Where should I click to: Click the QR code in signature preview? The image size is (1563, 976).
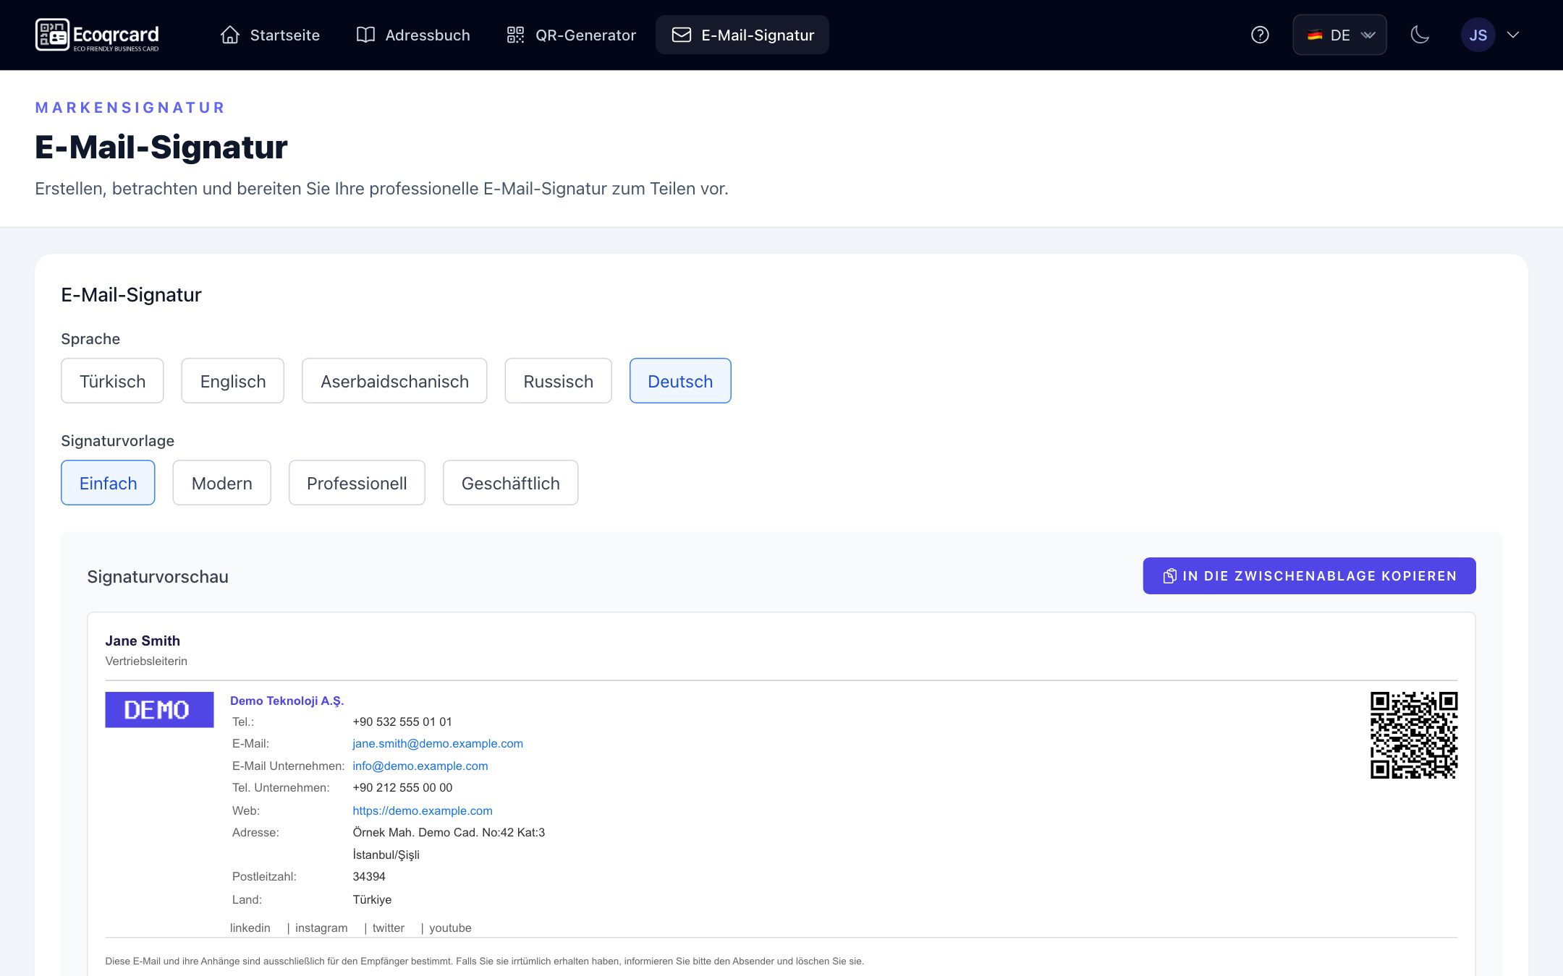pyautogui.click(x=1413, y=735)
